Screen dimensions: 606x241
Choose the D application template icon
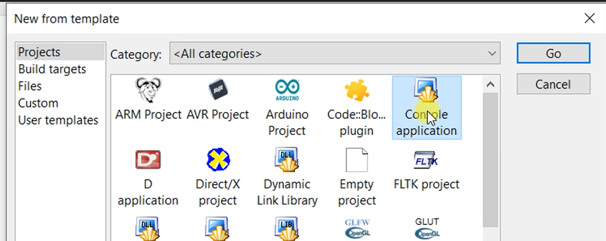148,160
